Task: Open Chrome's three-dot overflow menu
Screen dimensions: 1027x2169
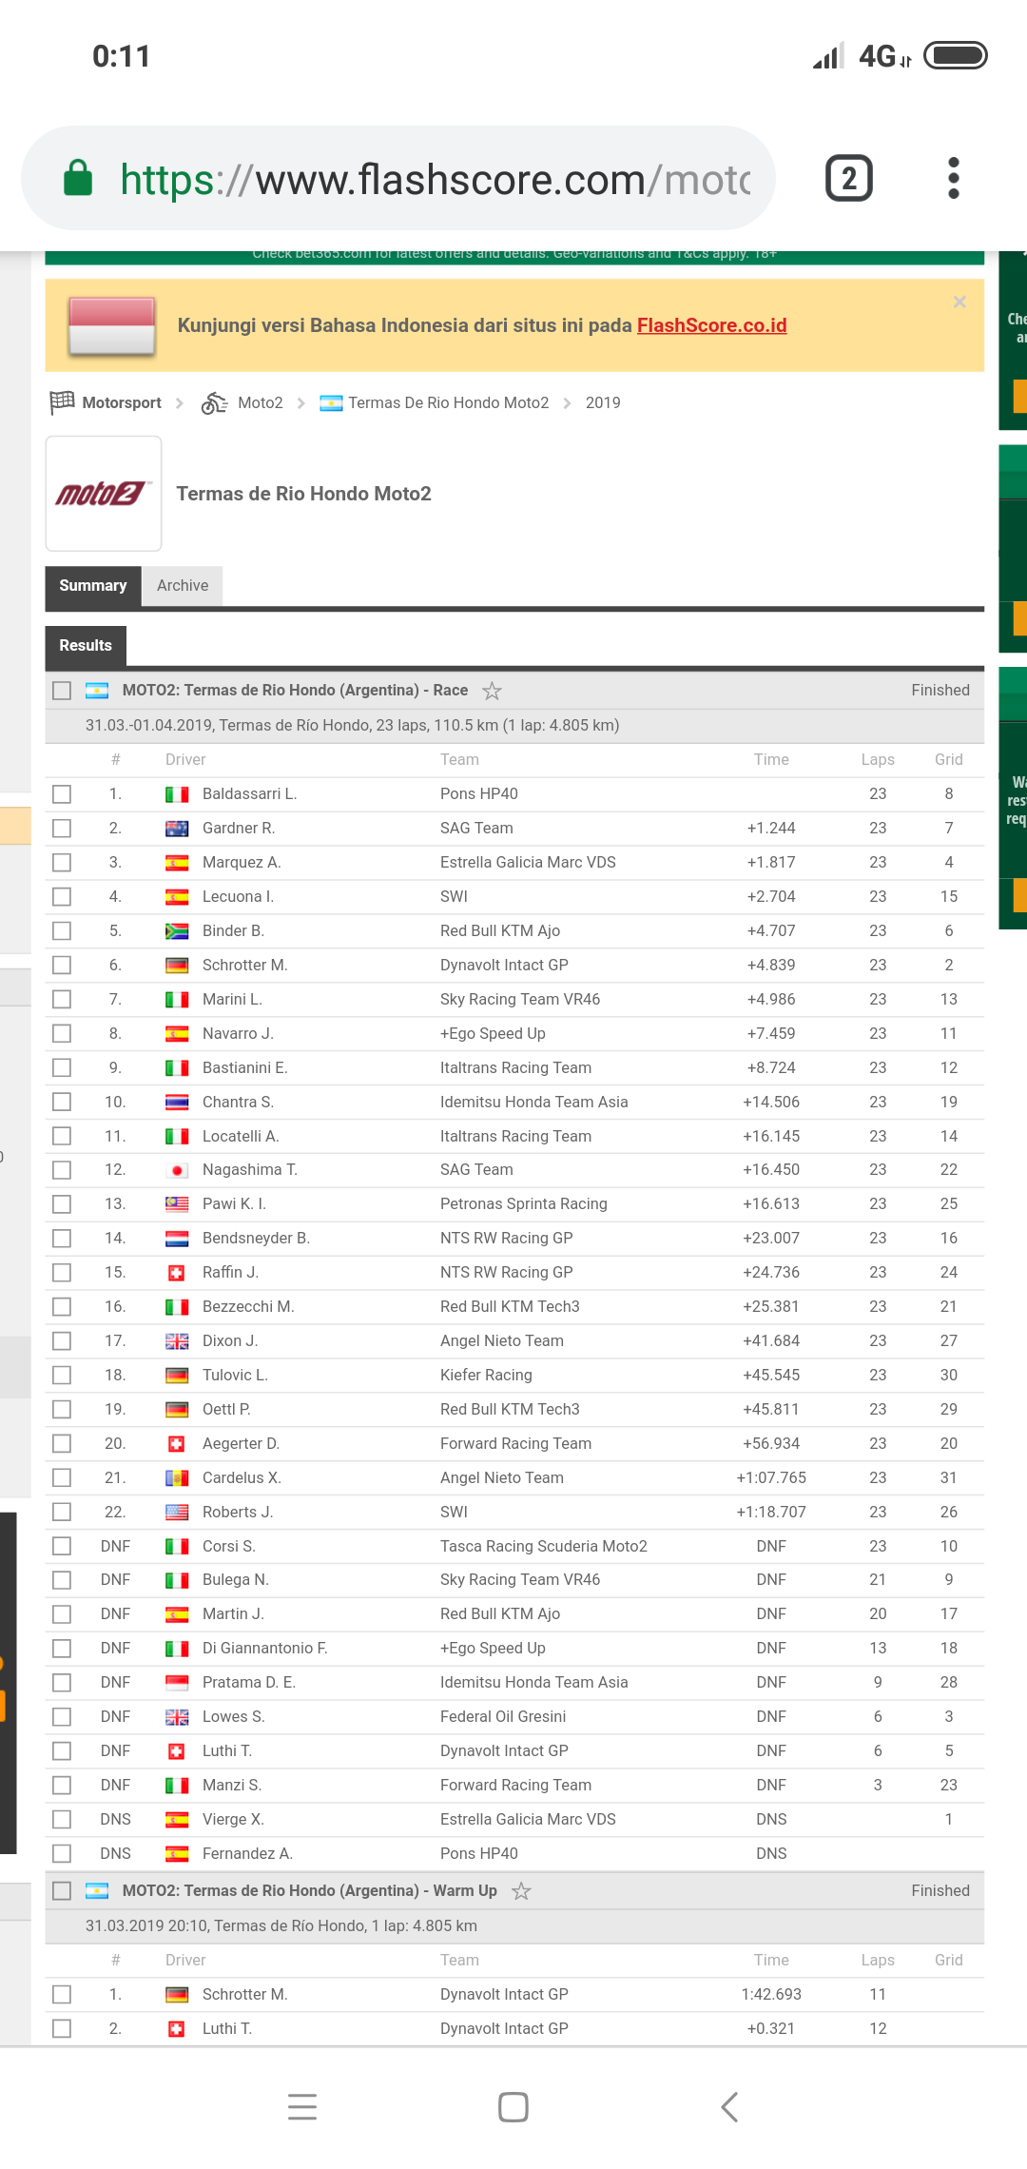Action: 953,178
